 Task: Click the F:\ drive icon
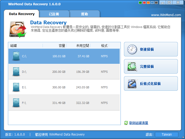click(x=16, y=103)
